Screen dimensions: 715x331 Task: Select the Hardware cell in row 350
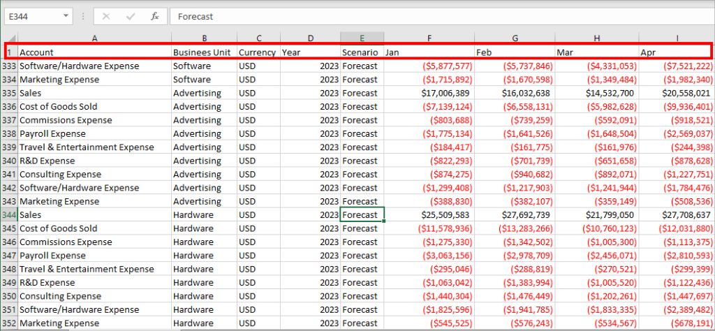click(x=205, y=296)
